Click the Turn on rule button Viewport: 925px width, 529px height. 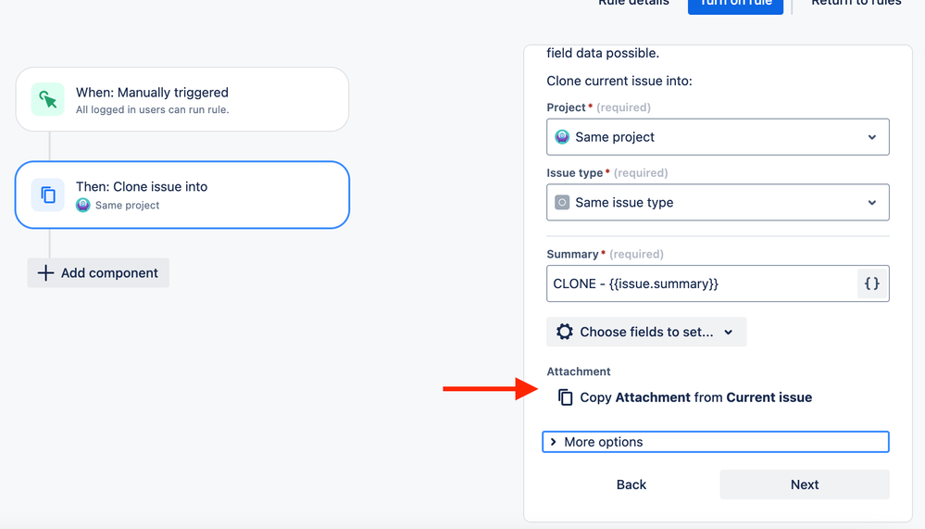(x=735, y=4)
